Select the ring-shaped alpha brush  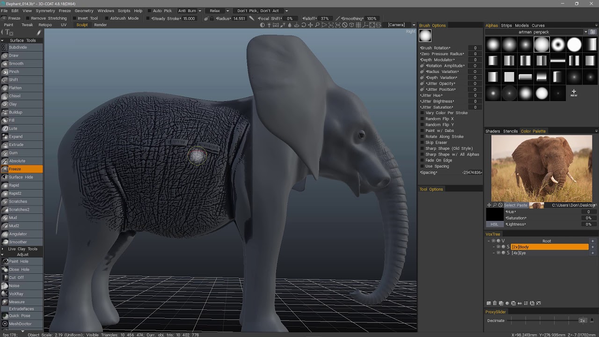(x=558, y=44)
